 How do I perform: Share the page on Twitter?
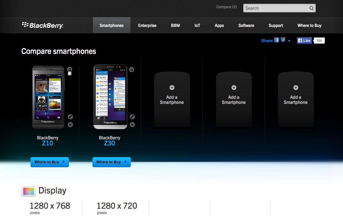[x=283, y=40]
